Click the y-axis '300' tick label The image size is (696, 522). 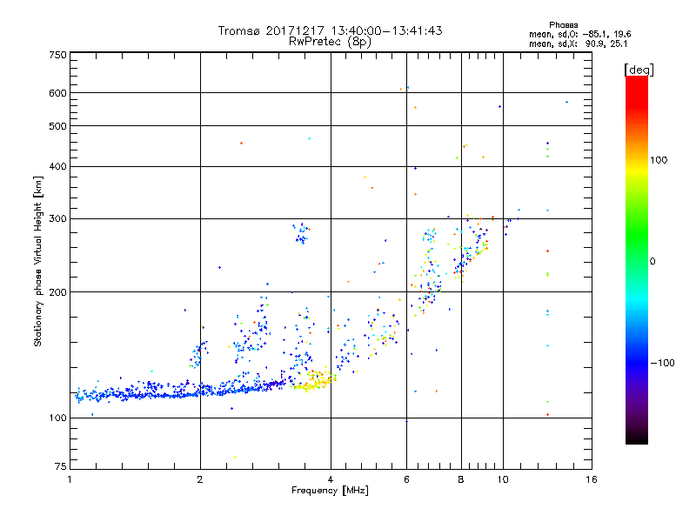(57, 219)
